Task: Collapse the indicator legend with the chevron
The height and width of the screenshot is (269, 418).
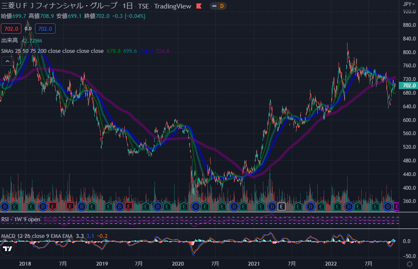Action: [7, 61]
